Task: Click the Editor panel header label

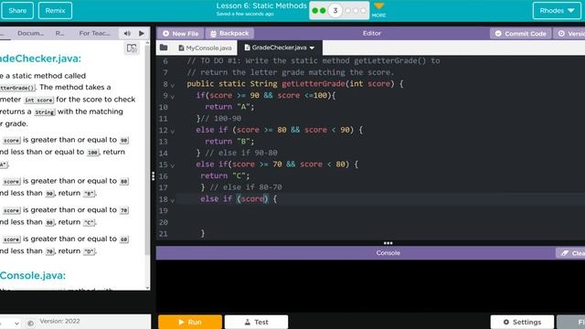Action: click(x=372, y=33)
